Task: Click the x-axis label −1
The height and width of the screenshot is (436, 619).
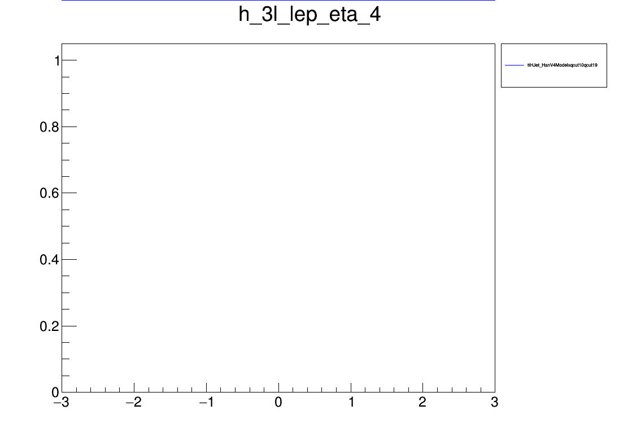Action: point(206,403)
